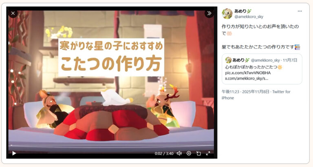The width and height of the screenshot is (313, 167).
Task: Open the あめり profile avatar
Action: point(227,14)
